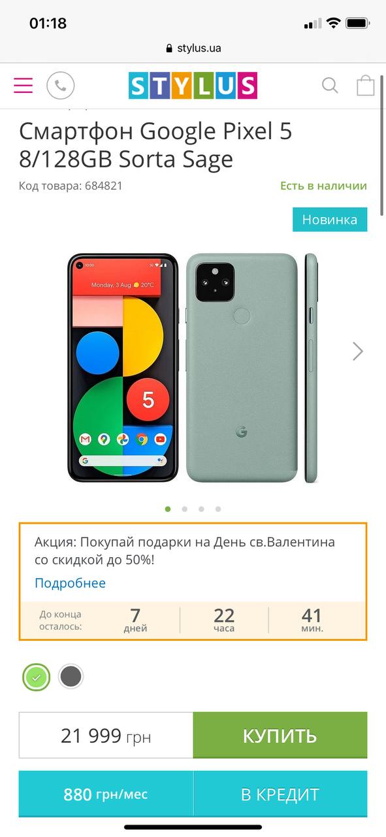Select the dark gray color option
The width and height of the screenshot is (386, 837).
coord(71,676)
